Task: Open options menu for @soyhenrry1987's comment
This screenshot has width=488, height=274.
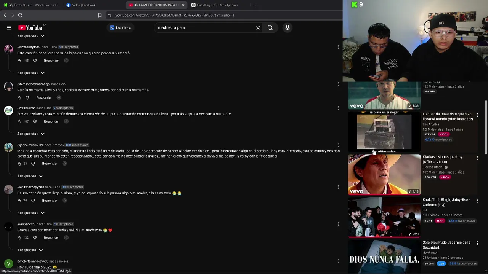Action: tap(339, 47)
